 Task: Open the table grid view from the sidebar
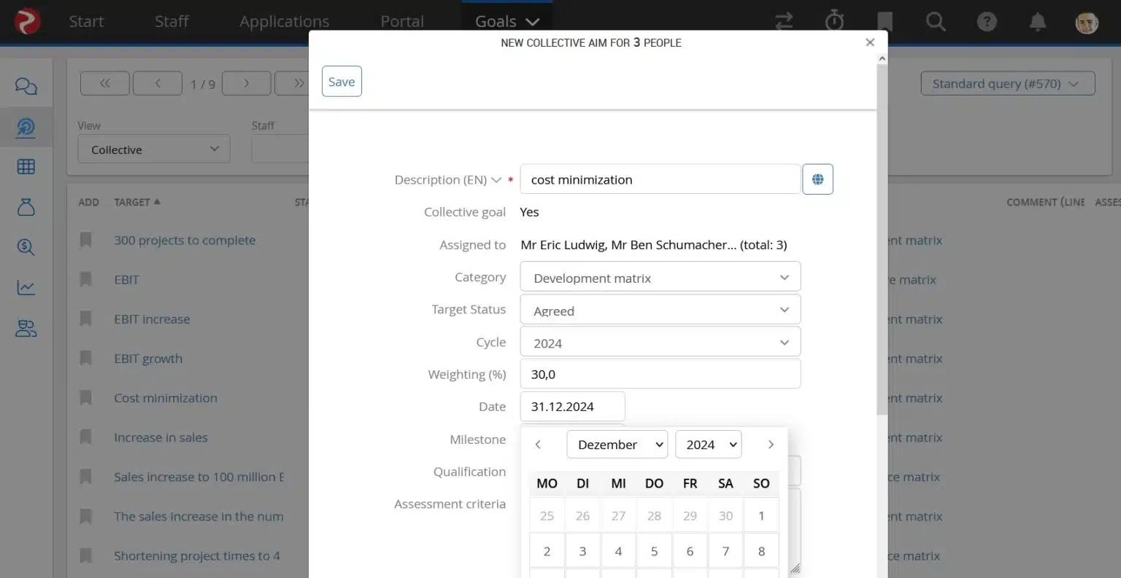(x=26, y=166)
